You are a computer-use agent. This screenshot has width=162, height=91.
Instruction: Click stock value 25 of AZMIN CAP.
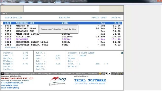97,37
